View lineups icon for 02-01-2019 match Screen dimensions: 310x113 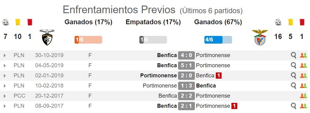(303, 76)
